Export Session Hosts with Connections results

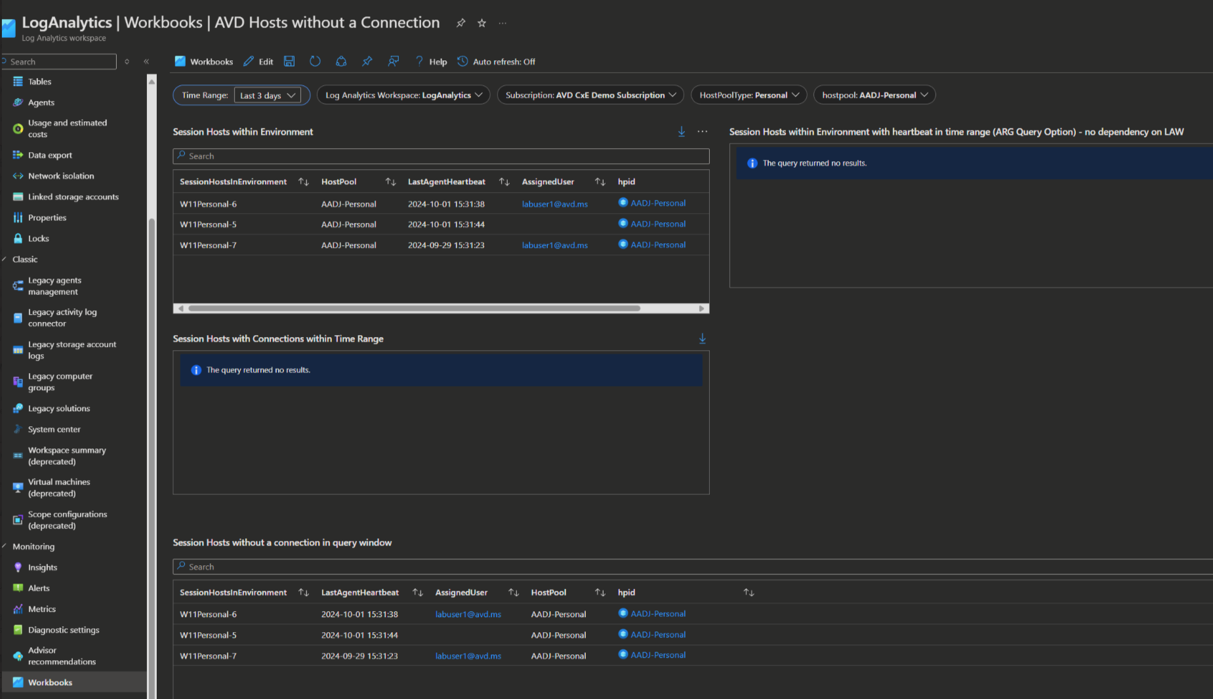[702, 338]
